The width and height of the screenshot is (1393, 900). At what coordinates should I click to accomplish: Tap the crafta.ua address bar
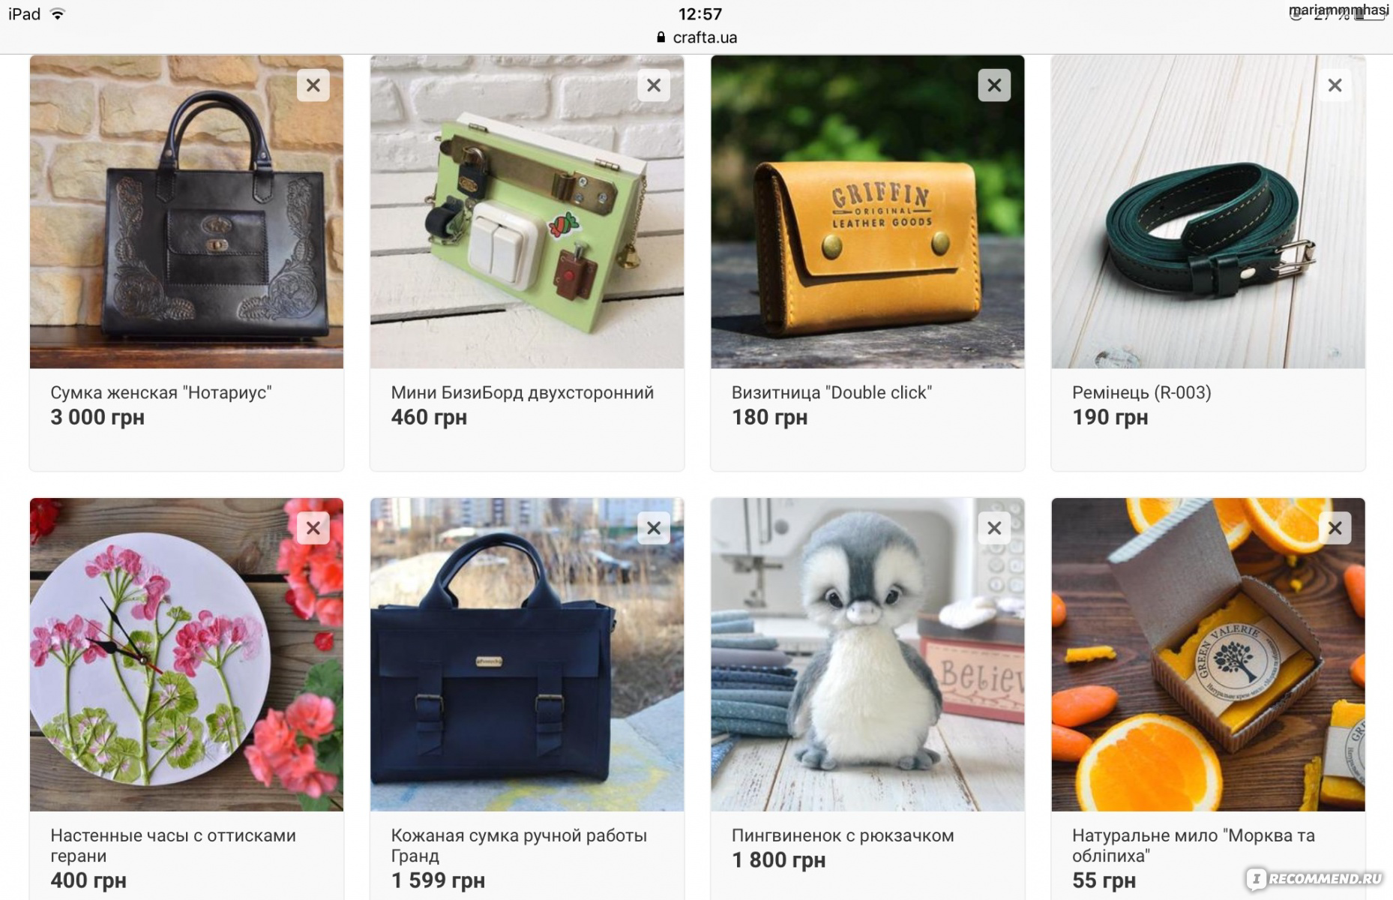point(696,37)
